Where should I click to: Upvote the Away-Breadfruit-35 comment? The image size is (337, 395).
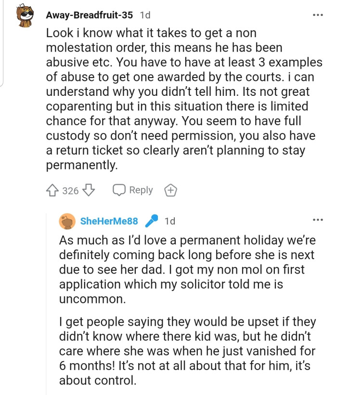[x=52, y=191]
